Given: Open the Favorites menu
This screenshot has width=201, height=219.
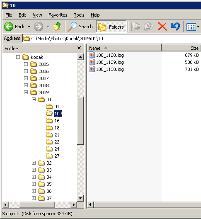Looking at the screenshot, I should point(58,15).
